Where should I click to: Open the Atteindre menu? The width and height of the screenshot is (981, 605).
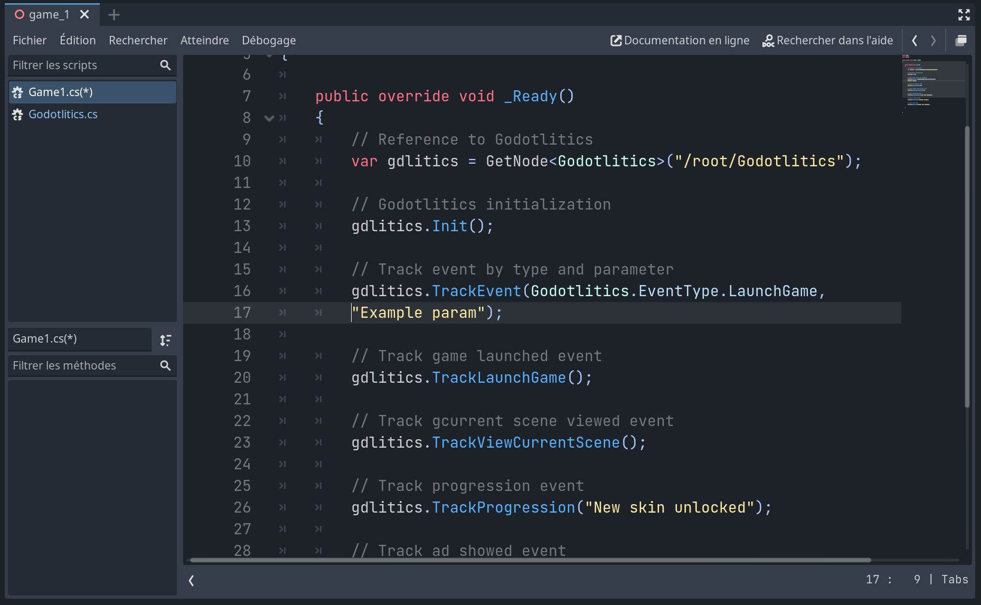coord(204,40)
